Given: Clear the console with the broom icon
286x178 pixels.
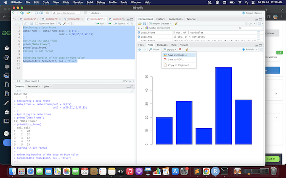Looking at the screenshot, I should 131,90.
